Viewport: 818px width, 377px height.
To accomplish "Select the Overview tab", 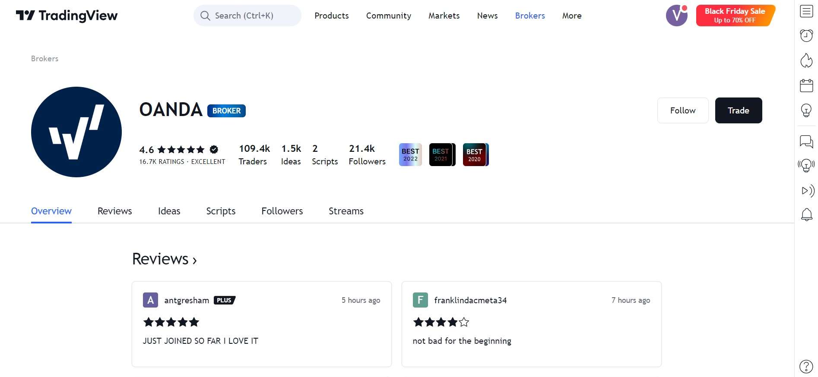I will (x=51, y=211).
